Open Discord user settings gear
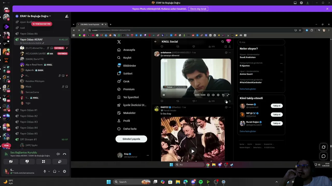Viewport: 332px width, 186px height. (64, 171)
